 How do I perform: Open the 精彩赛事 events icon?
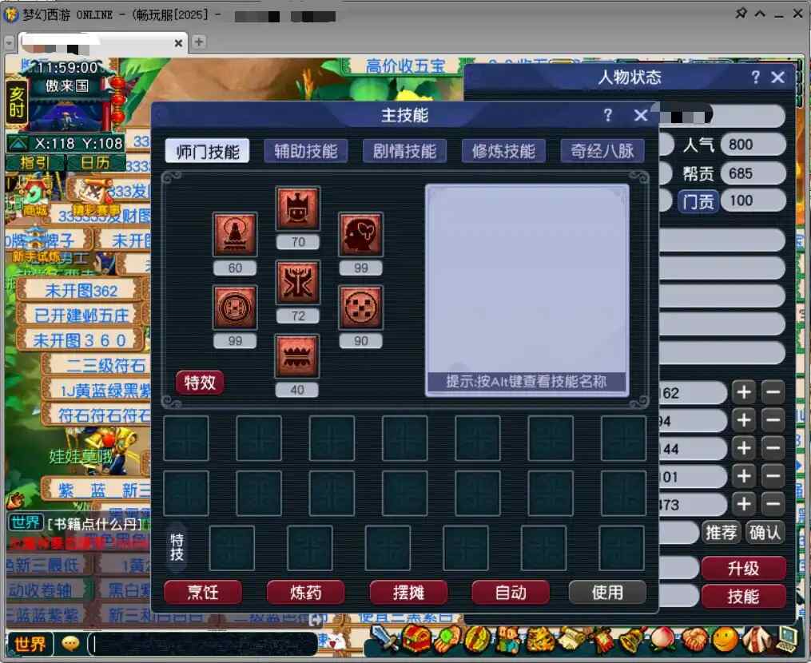click(94, 199)
